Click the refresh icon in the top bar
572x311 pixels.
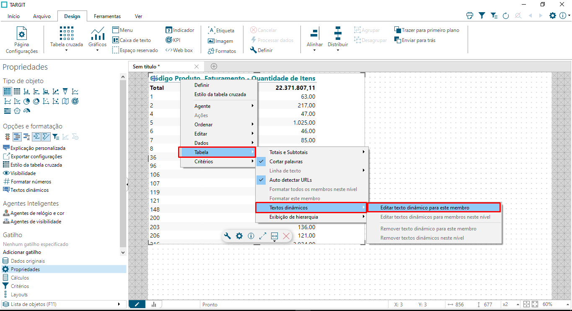(506, 16)
